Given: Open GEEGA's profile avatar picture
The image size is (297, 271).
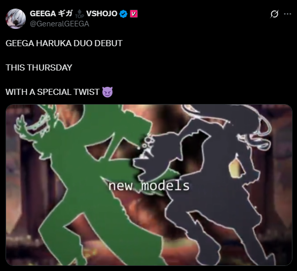Looking at the screenshot, I should coord(16,19).
